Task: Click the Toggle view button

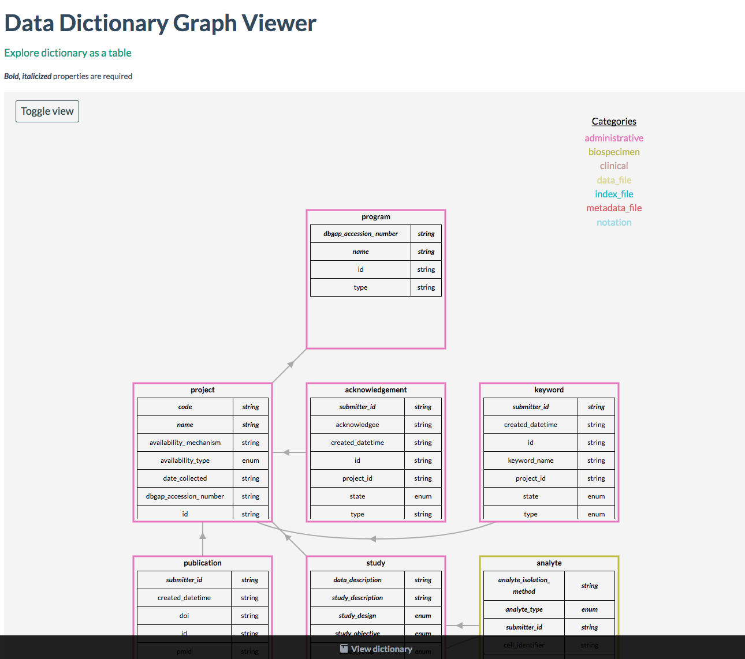Action: pyautogui.click(x=47, y=111)
